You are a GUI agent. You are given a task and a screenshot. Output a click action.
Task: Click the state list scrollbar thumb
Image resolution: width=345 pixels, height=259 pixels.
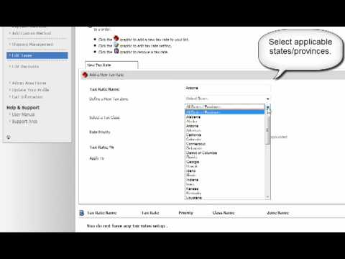pos(267,129)
